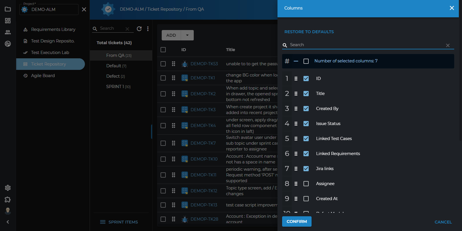Enable the Assignee column checkbox
Viewport: 462px width, 231px height.
[x=306, y=184]
